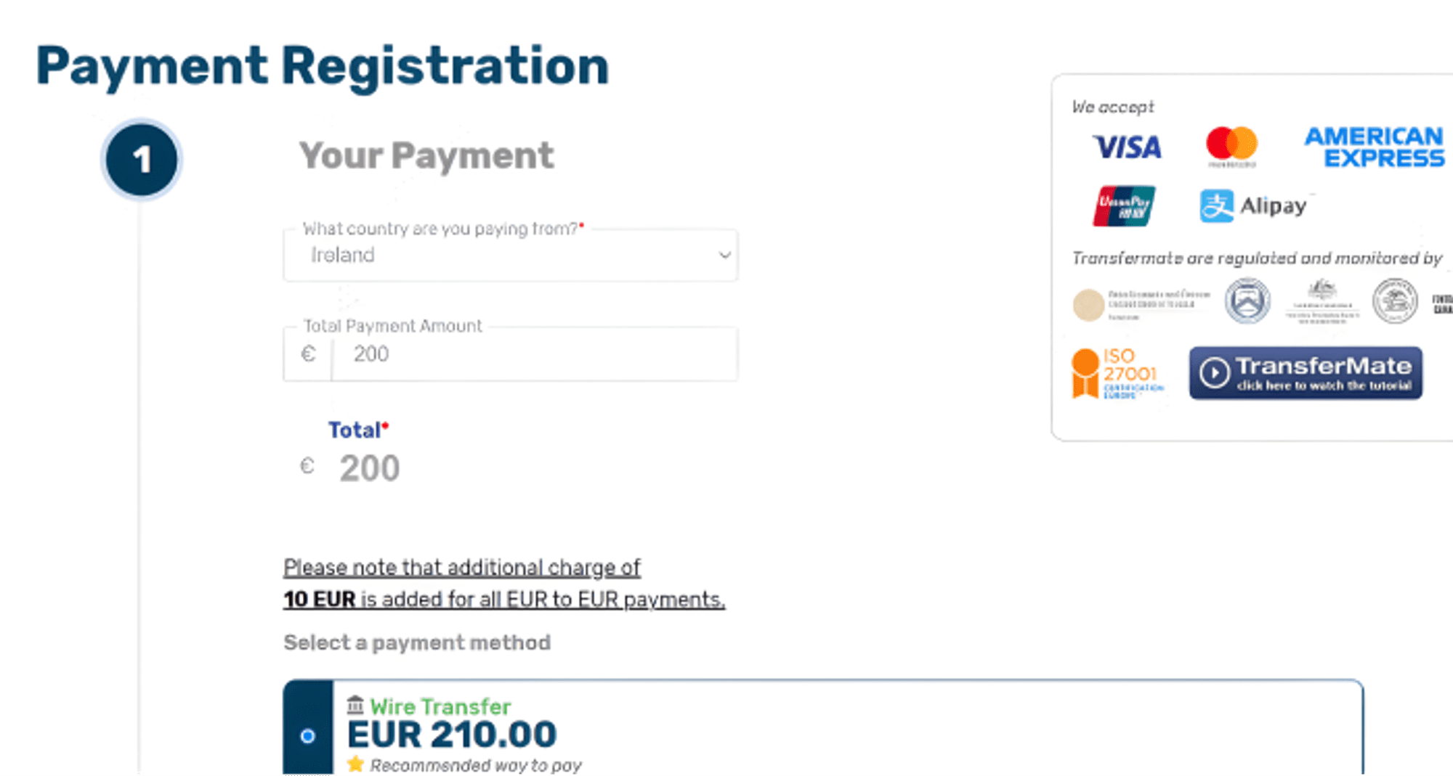Click the bank icon beside Wire Transfer
This screenshot has height=776, width=1453.
click(355, 705)
